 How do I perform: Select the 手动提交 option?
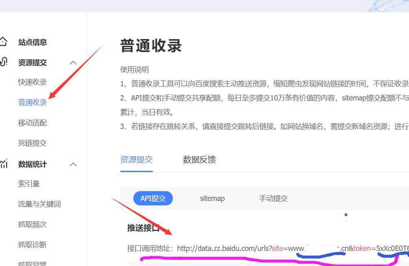274,198
